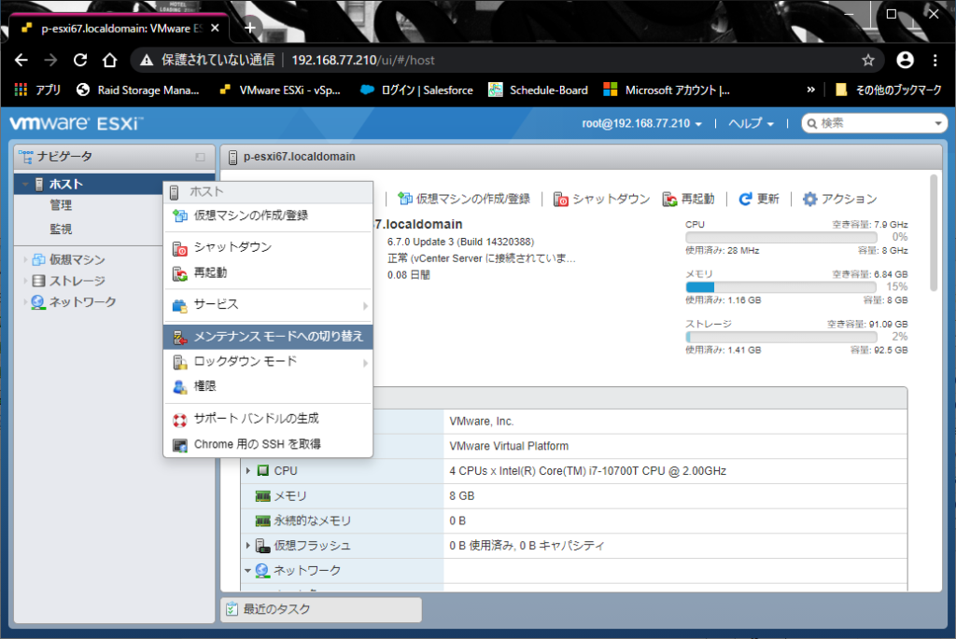Select 権限 in the context menu
The height and width of the screenshot is (639, 956).
click(x=268, y=386)
